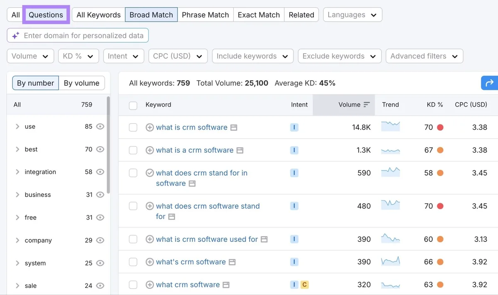Select the All Keywords match tab
Image resolution: width=498 pixels, height=295 pixels.
click(x=99, y=15)
